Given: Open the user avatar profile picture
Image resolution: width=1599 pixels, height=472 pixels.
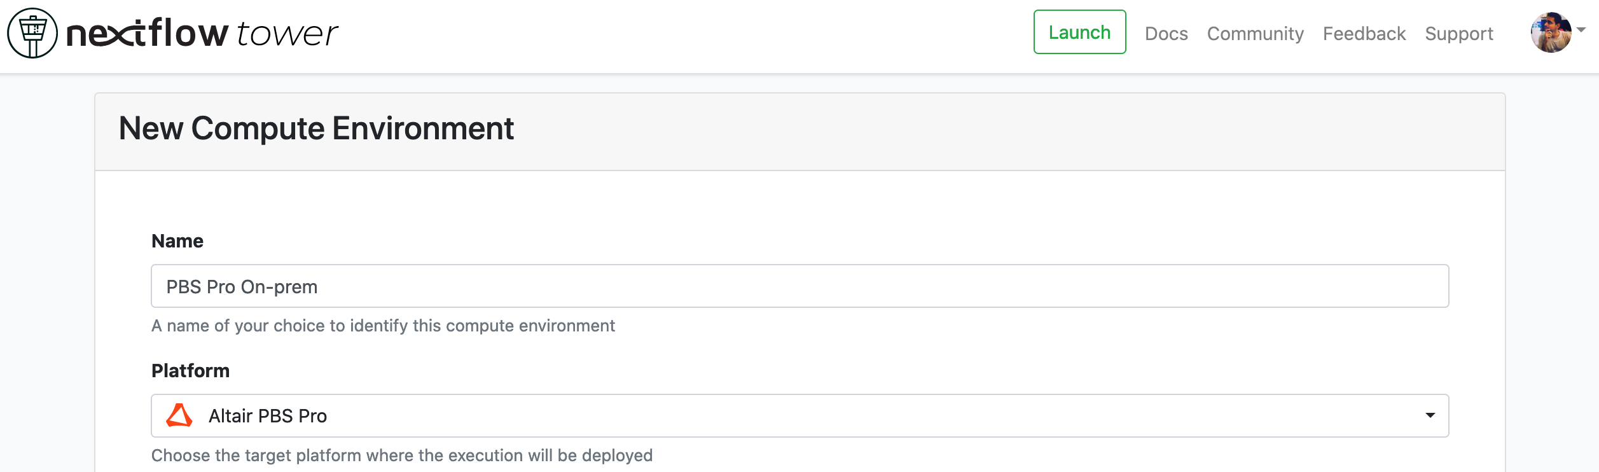Looking at the screenshot, I should pyautogui.click(x=1551, y=32).
